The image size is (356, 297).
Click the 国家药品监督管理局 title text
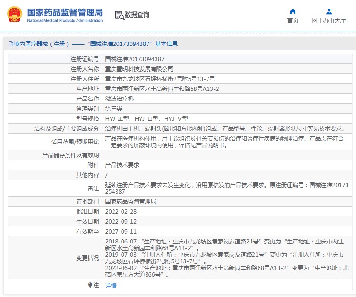click(x=65, y=12)
